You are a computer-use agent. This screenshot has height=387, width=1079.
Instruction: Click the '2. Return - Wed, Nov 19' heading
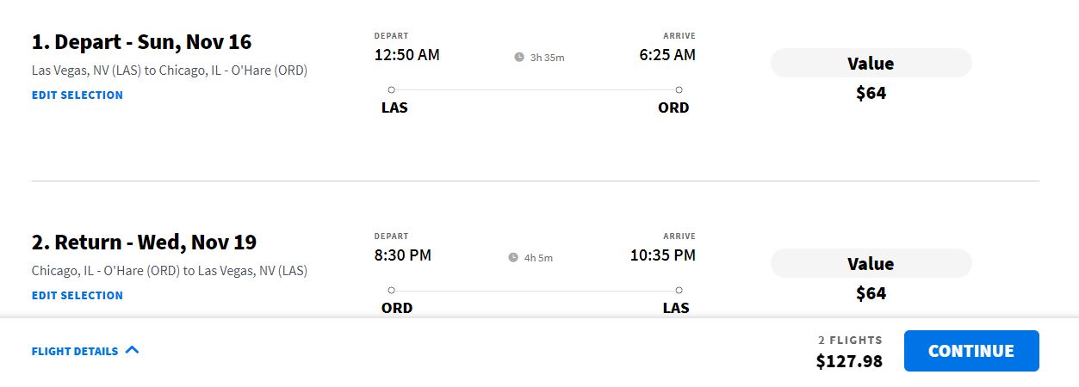coord(144,243)
